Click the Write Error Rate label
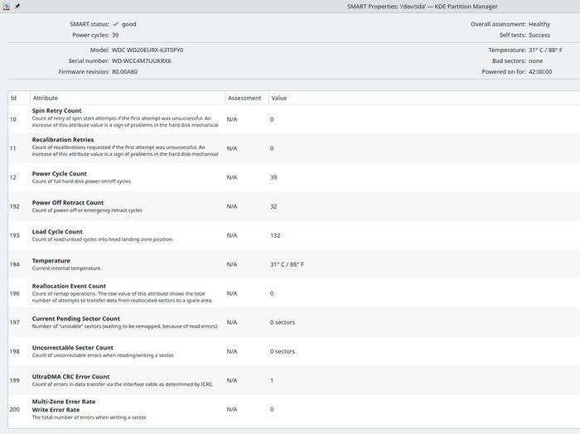This screenshot has width=580, height=434. click(56, 410)
